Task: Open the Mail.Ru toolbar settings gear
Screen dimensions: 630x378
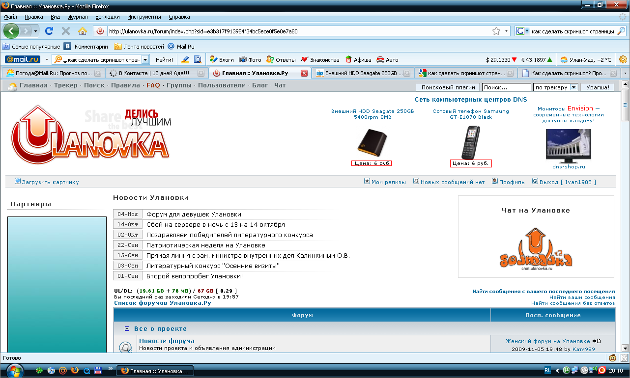Action: (623, 59)
